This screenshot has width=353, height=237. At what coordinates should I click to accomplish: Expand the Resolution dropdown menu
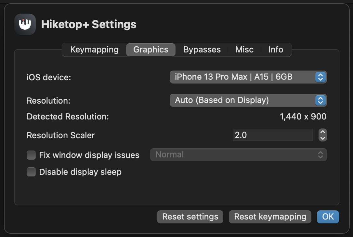tap(242, 100)
